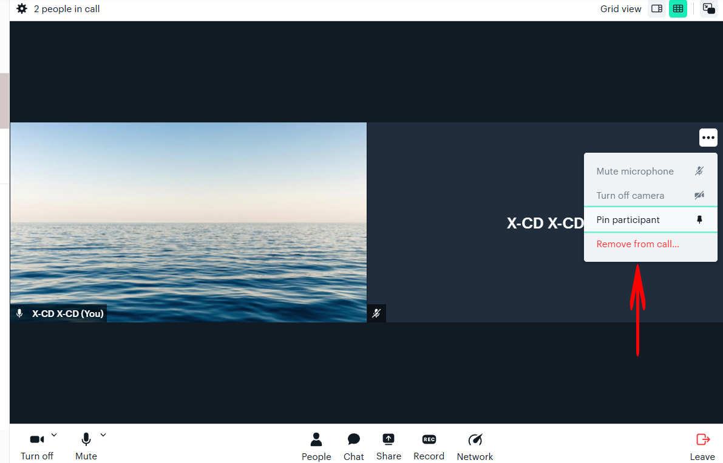Open the Chat panel
The height and width of the screenshot is (463, 723).
pyautogui.click(x=354, y=447)
